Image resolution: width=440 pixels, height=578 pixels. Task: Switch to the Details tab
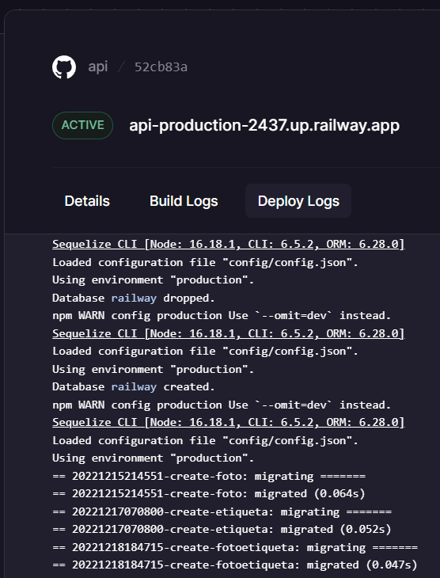pos(87,201)
